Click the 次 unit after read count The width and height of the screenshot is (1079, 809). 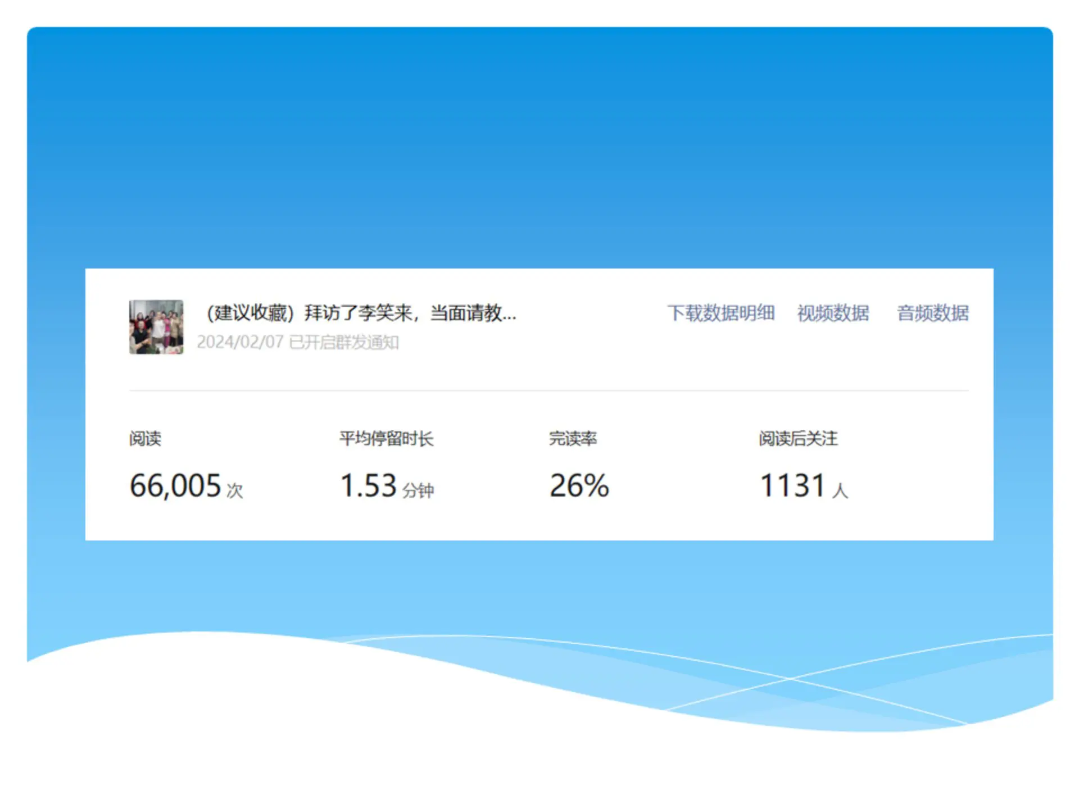(235, 490)
